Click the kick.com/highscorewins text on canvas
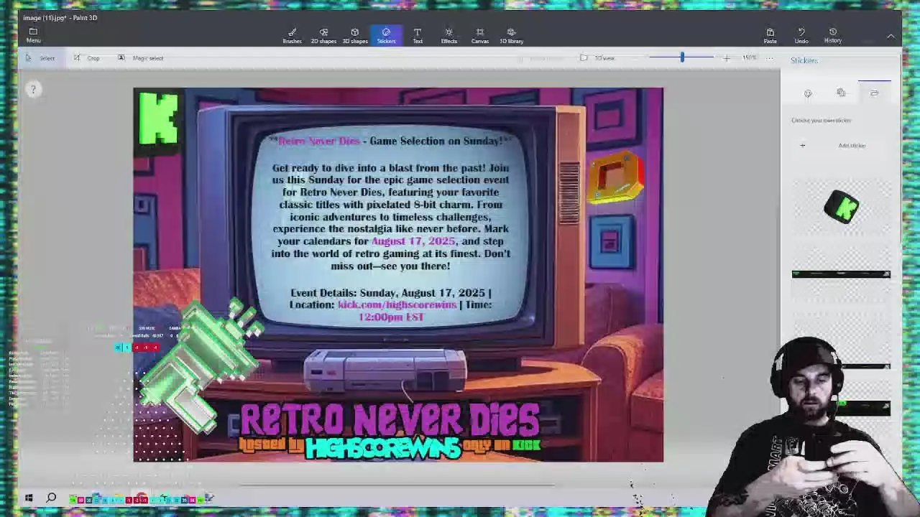This screenshot has height=517, width=920. pos(397,304)
